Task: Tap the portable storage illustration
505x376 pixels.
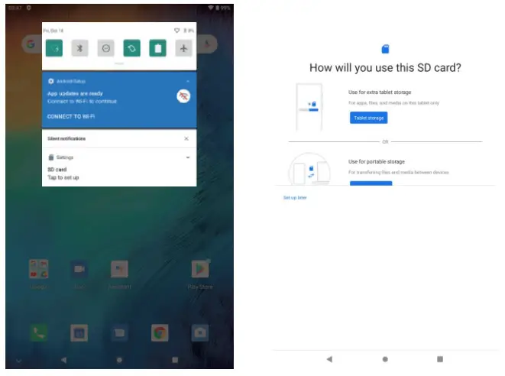Action: [309, 169]
